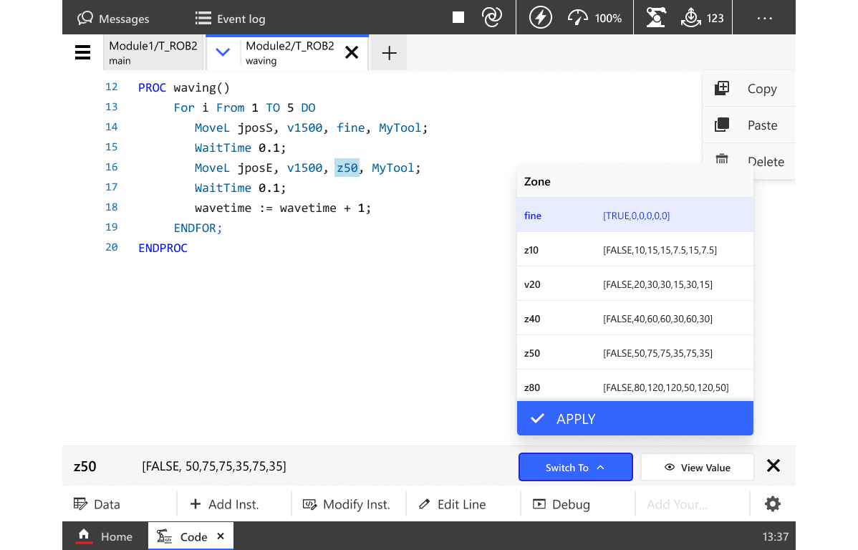Select the v20 zone entry
The image size is (858, 550).
(x=635, y=284)
